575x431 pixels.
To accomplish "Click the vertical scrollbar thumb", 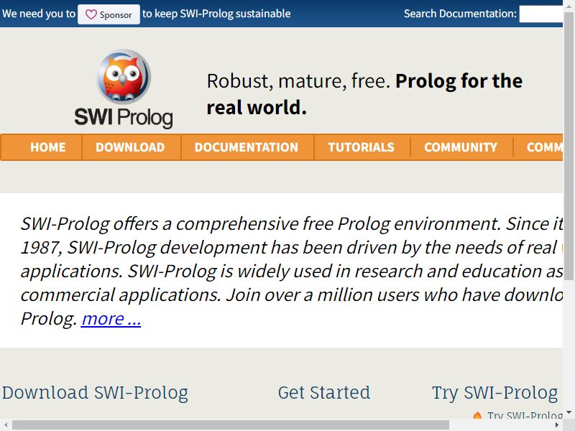I will pos(569,147).
